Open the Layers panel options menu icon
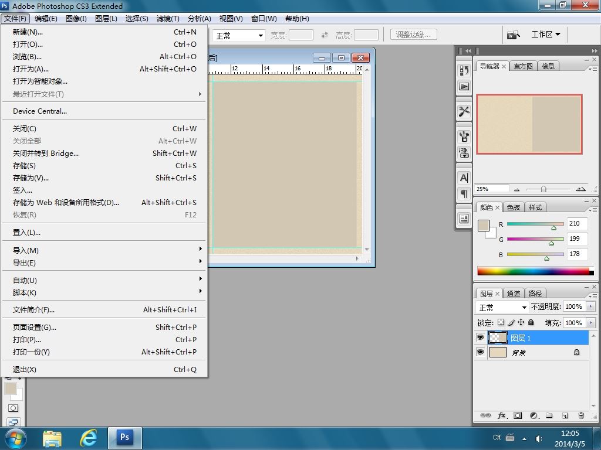The height and width of the screenshot is (450, 601). coord(593,296)
